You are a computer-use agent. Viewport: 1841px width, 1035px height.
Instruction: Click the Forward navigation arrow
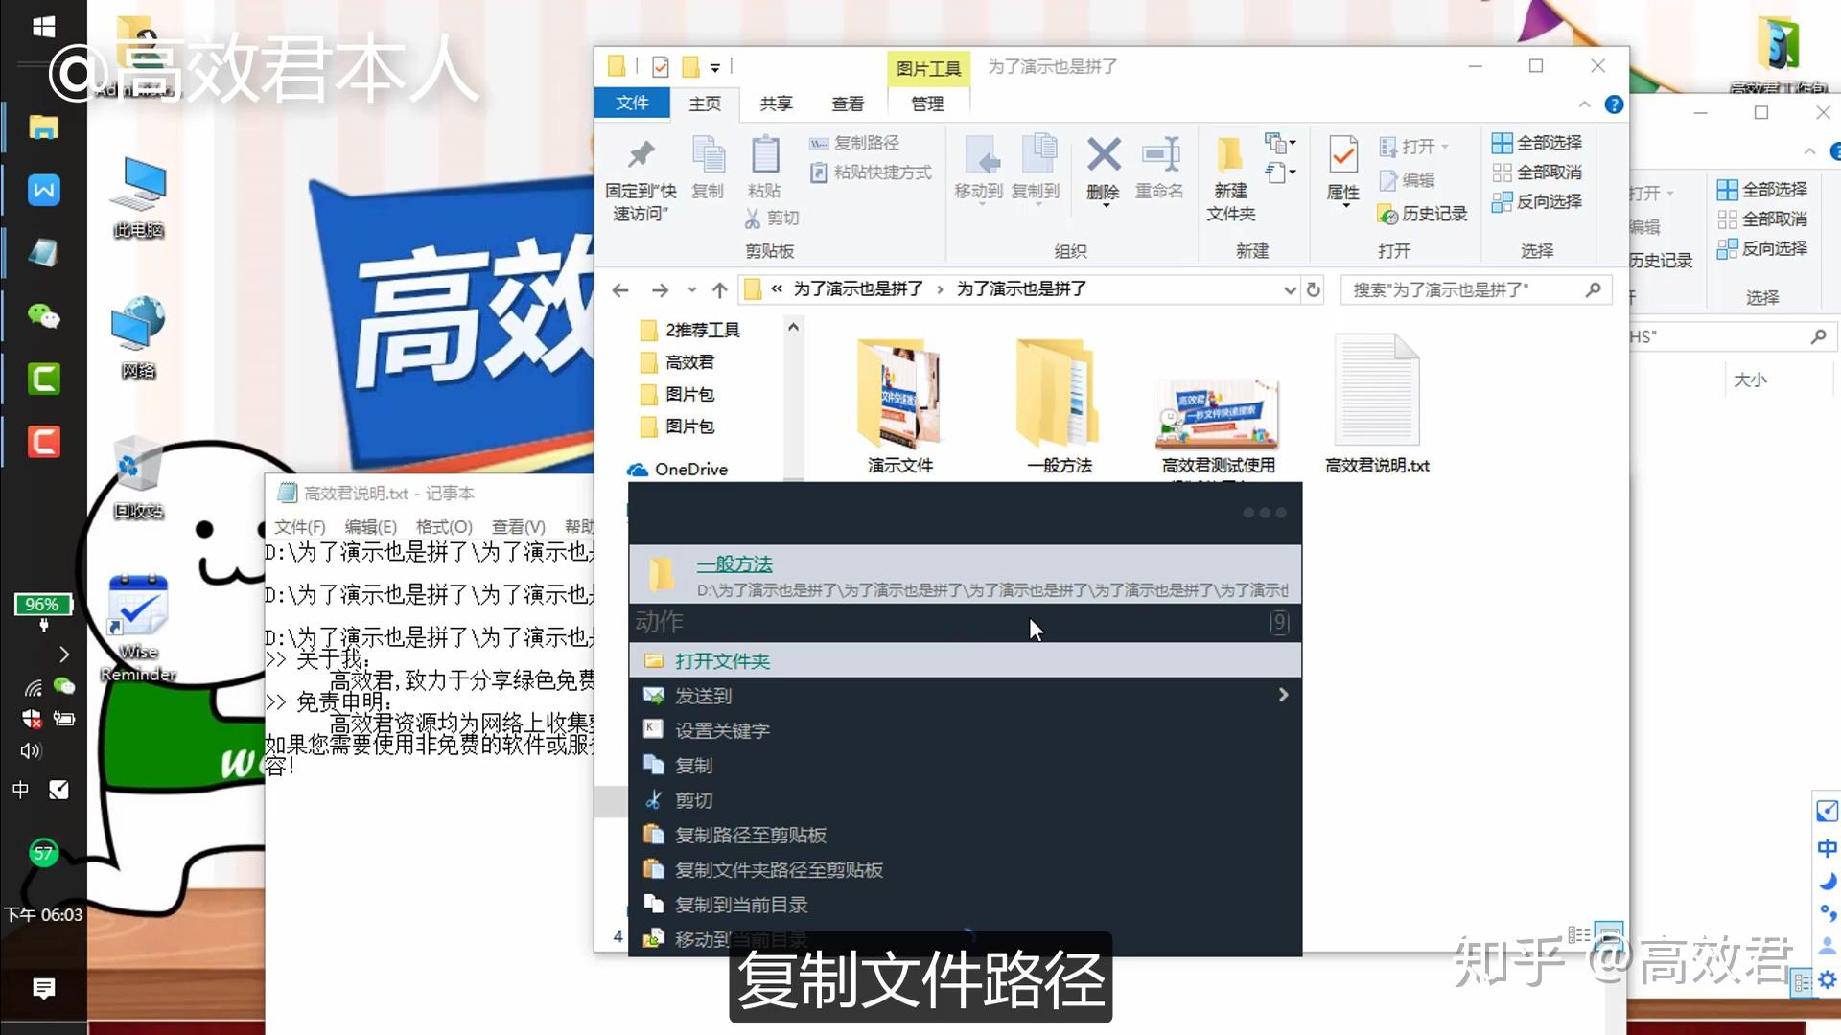pyautogui.click(x=660, y=289)
